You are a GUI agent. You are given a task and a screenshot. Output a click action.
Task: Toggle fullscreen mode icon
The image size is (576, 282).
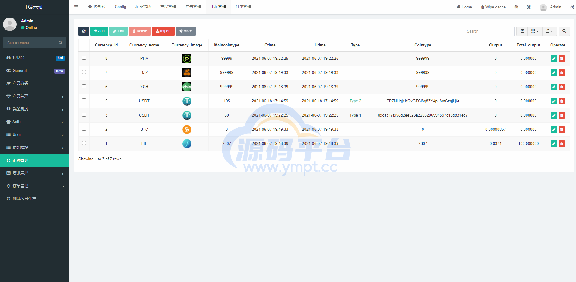(x=529, y=7)
